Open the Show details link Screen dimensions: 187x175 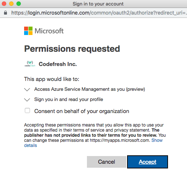[x=157, y=140]
